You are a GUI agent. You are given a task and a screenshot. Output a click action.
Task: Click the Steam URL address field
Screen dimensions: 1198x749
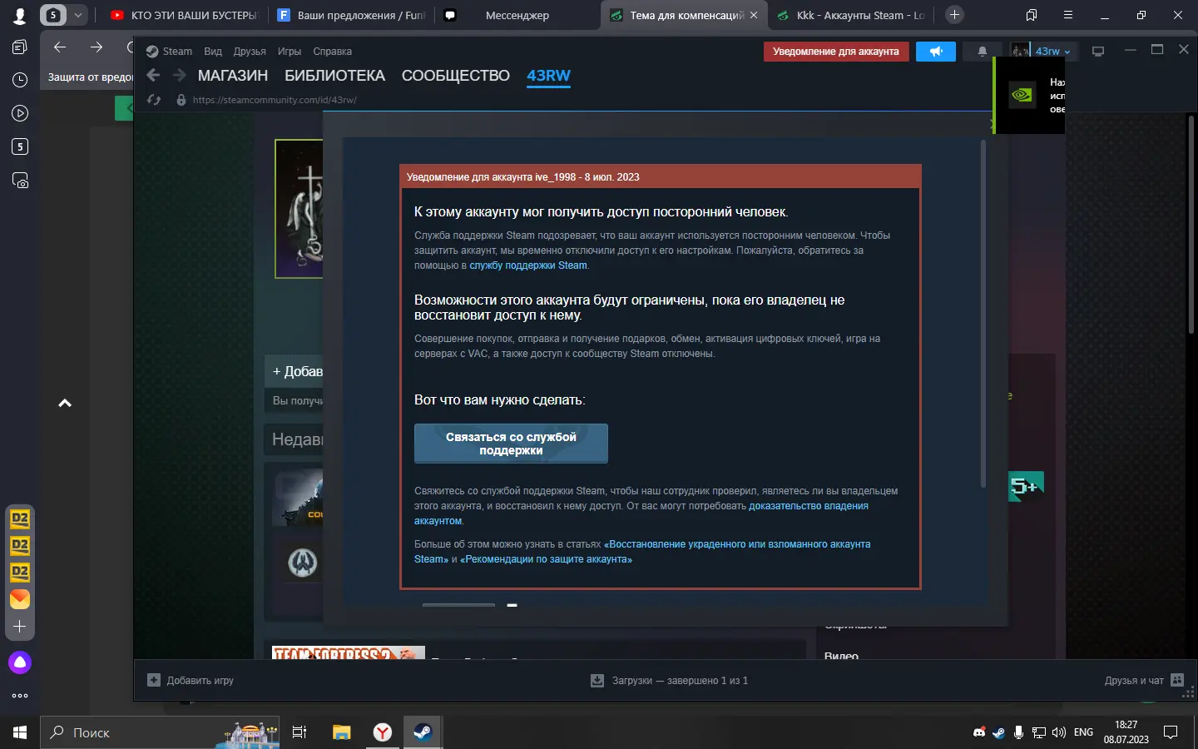coord(275,100)
